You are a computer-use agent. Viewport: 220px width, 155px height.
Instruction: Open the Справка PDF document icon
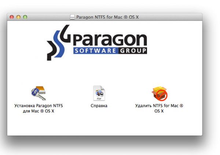(99, 93)
